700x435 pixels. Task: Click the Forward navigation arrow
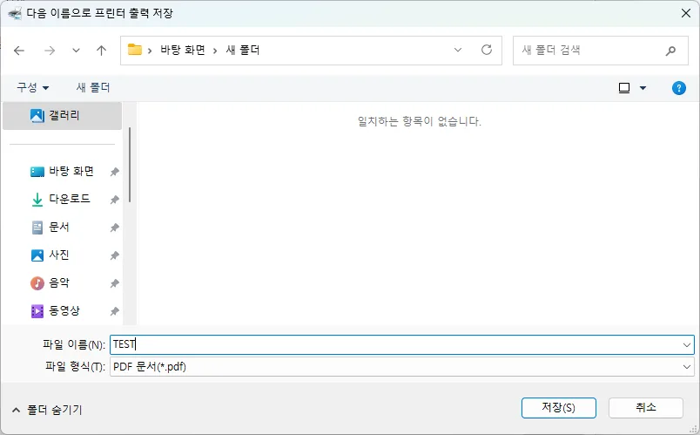point(49,51)
